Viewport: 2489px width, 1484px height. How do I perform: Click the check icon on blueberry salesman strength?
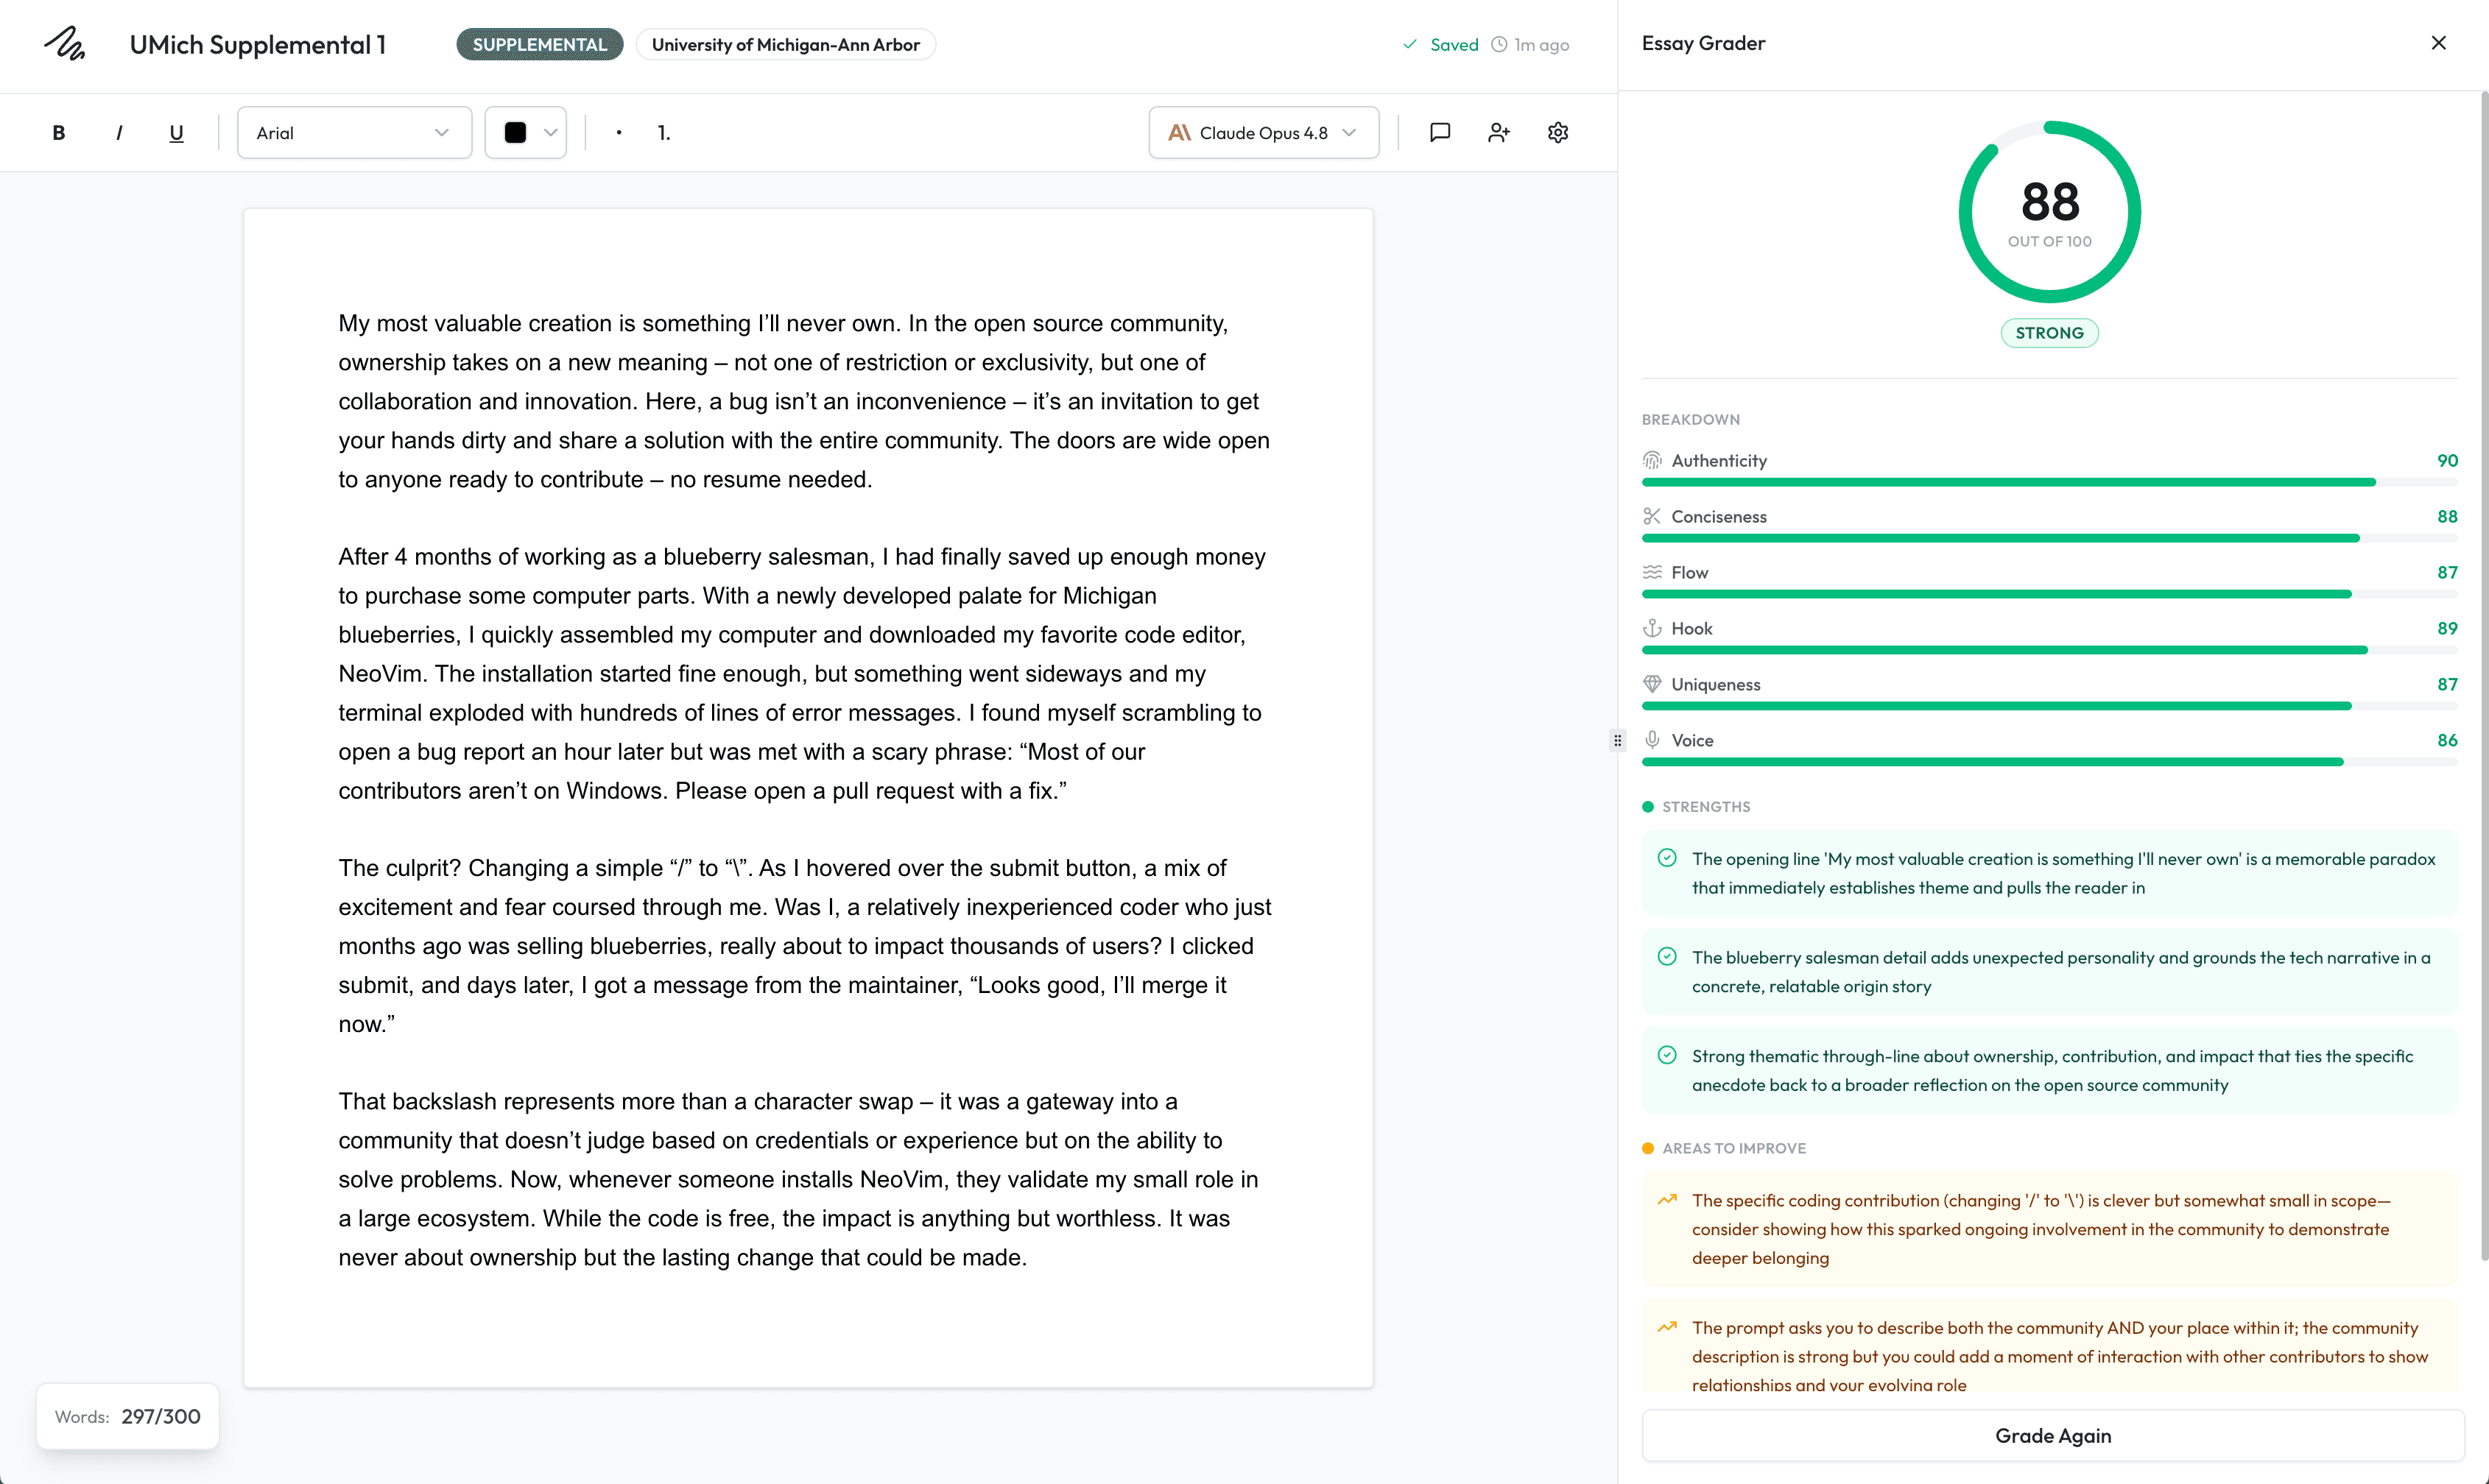click(1666, 957)
